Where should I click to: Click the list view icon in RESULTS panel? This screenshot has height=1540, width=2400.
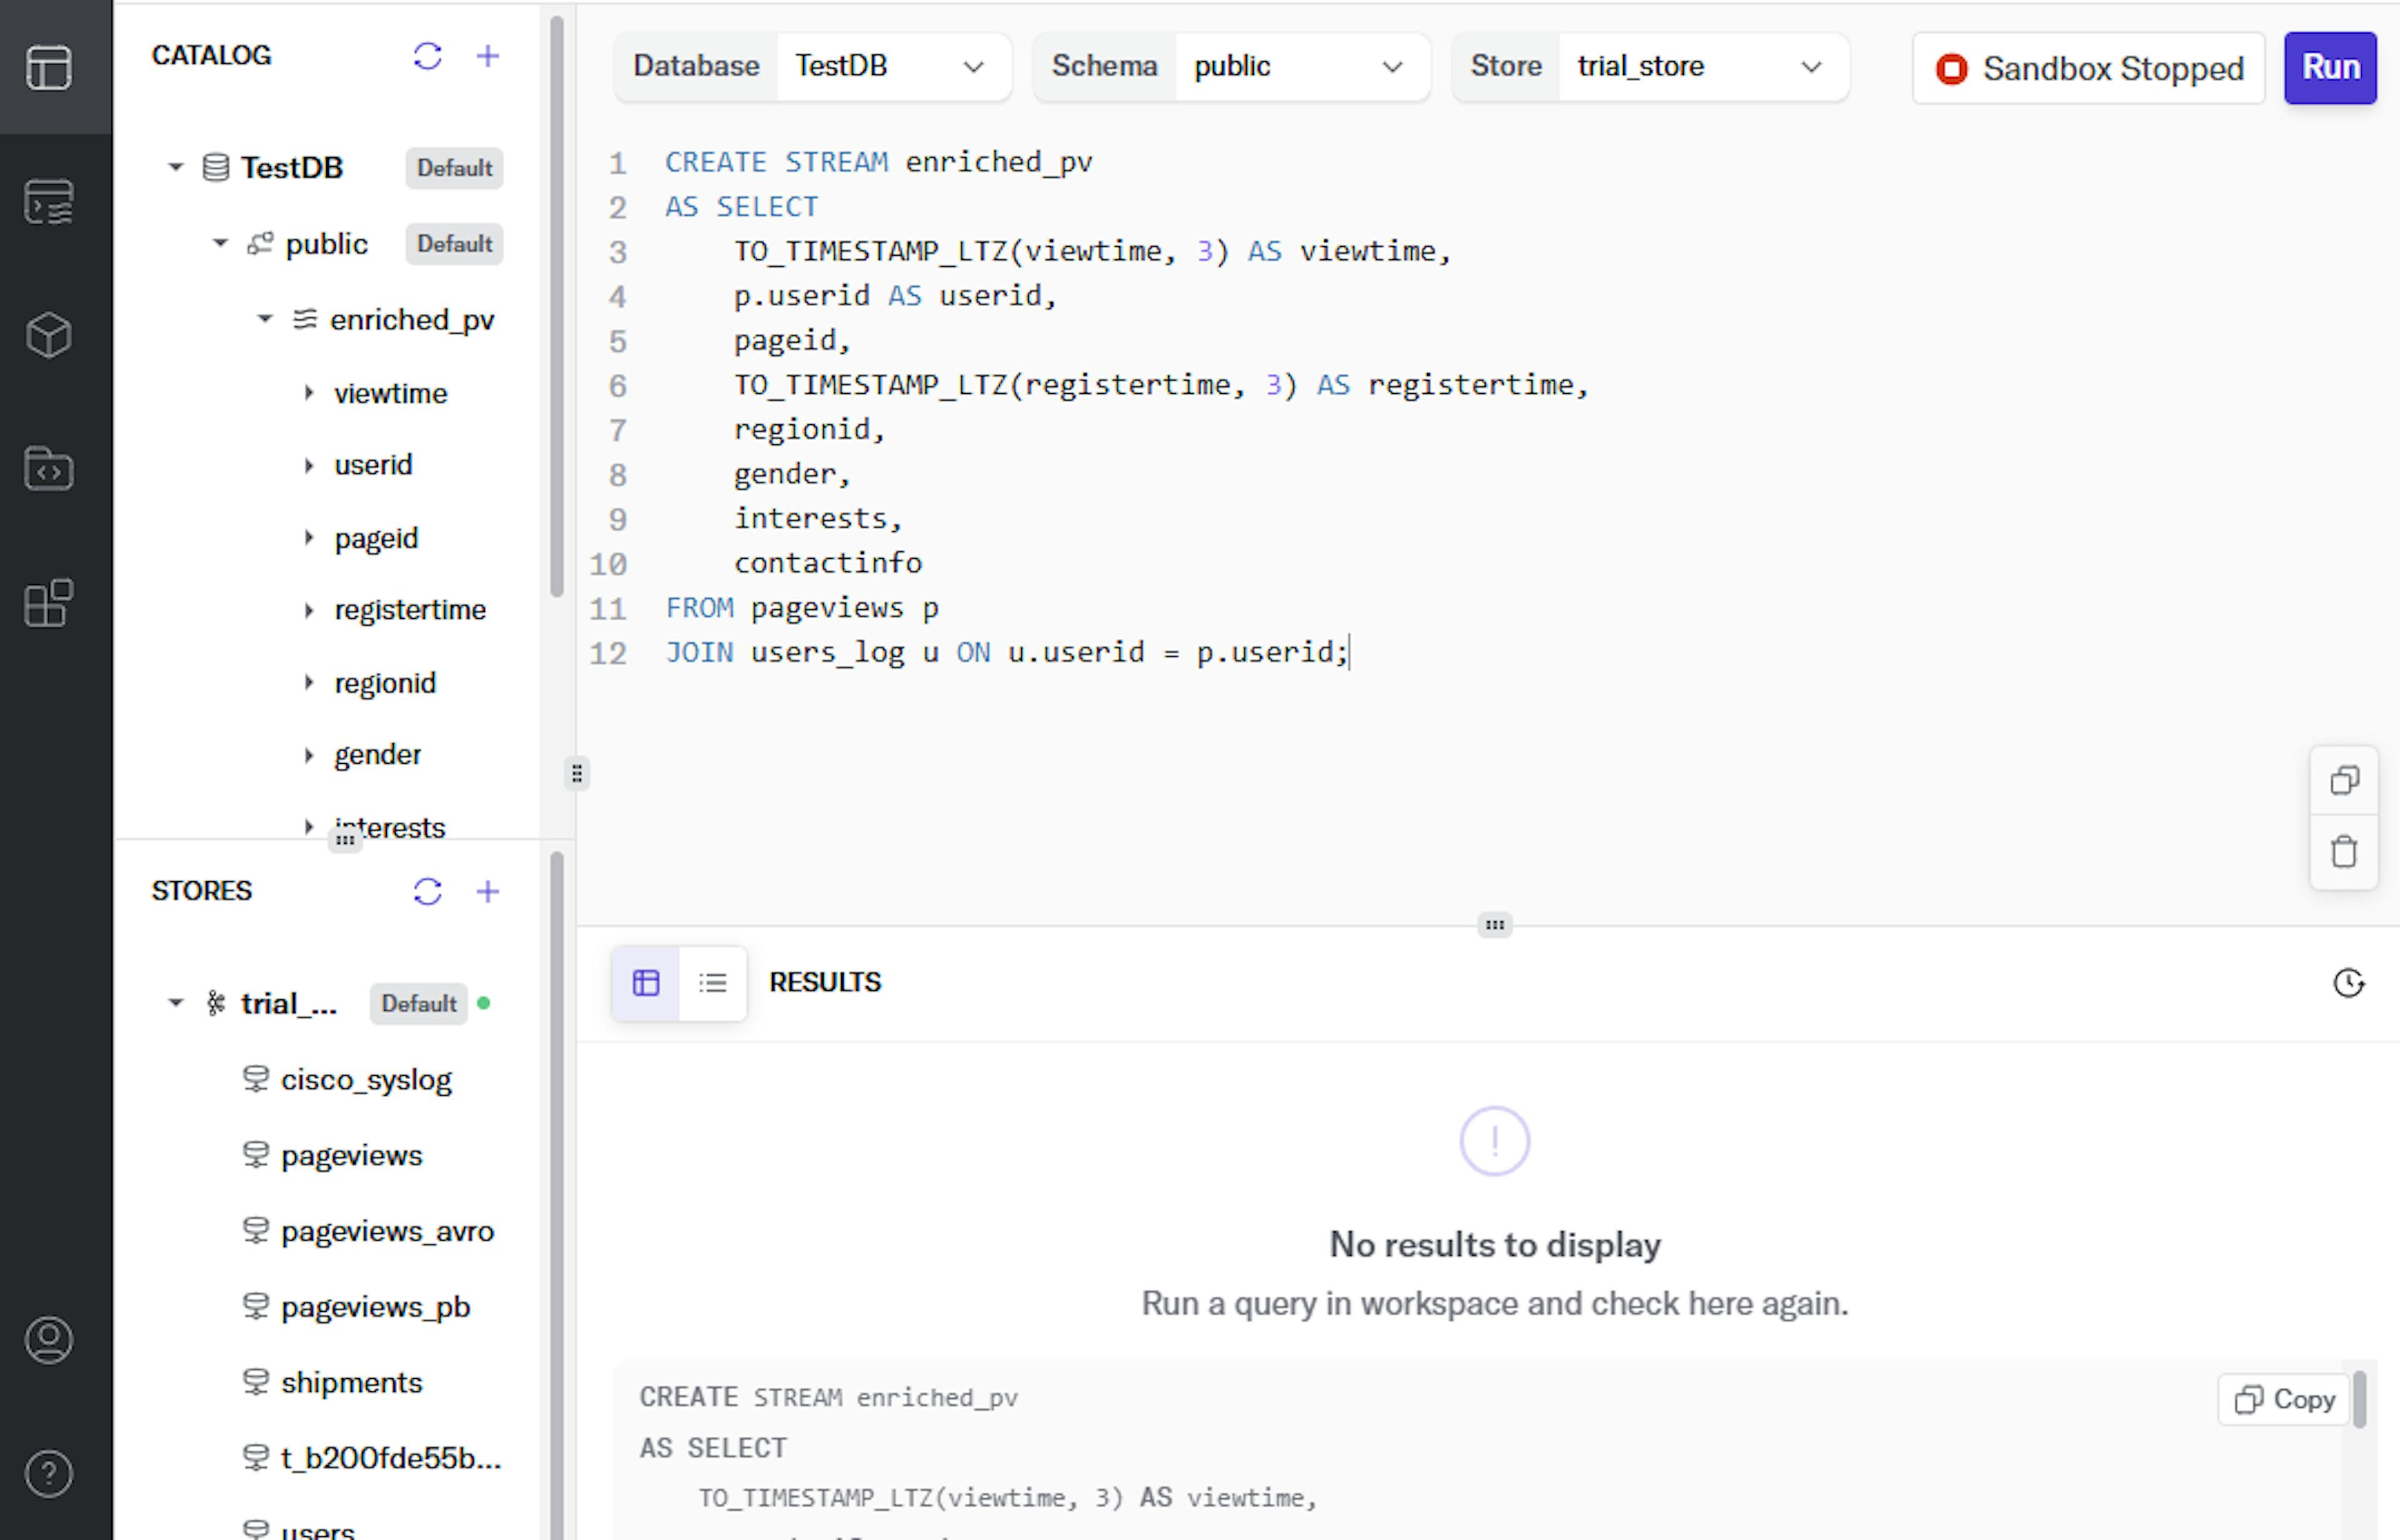(x=712, y=982)
